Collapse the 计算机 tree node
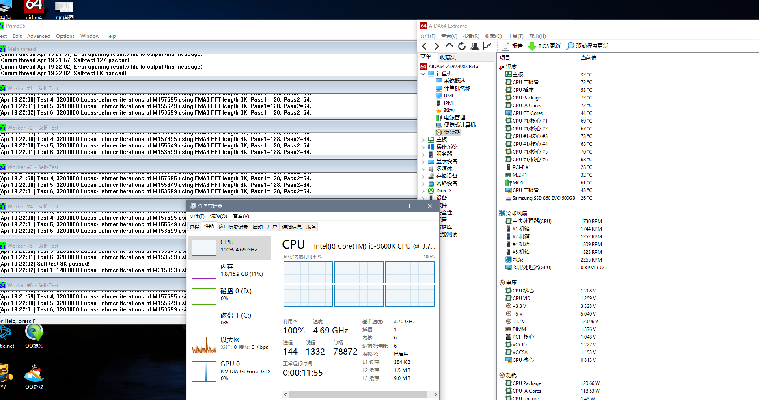The image size is (759, 400). [x=423, y=74]
